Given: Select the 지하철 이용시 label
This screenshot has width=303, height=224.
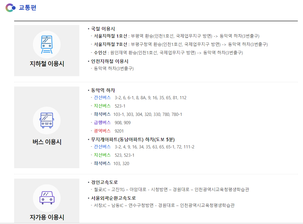Looking at the screenshot, I should 47,64.
